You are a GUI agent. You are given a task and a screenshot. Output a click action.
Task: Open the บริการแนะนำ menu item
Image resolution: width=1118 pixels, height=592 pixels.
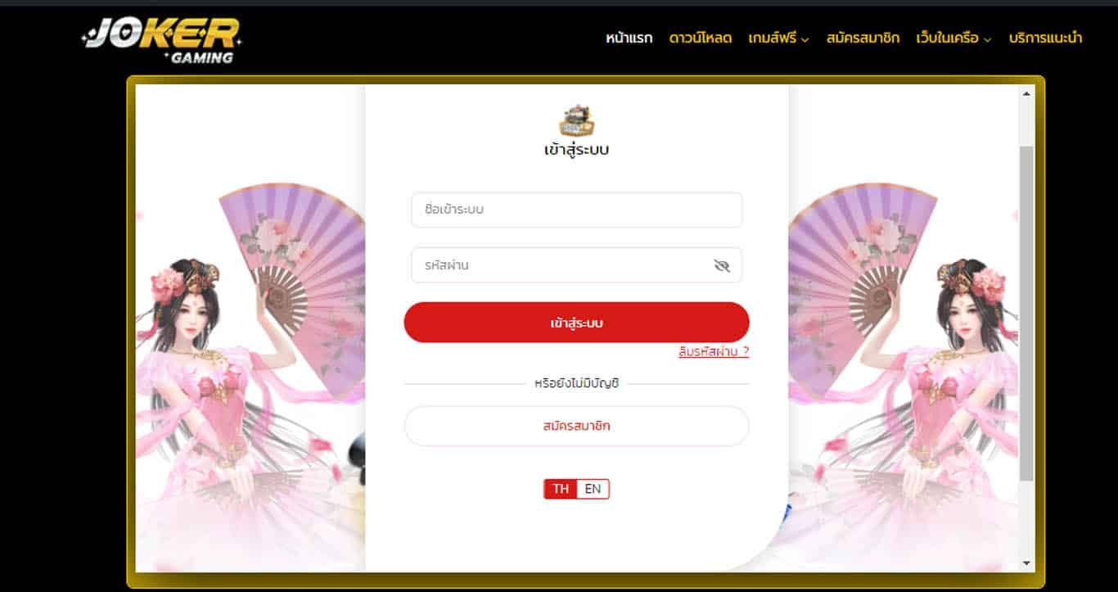(x=1045, y=38)
